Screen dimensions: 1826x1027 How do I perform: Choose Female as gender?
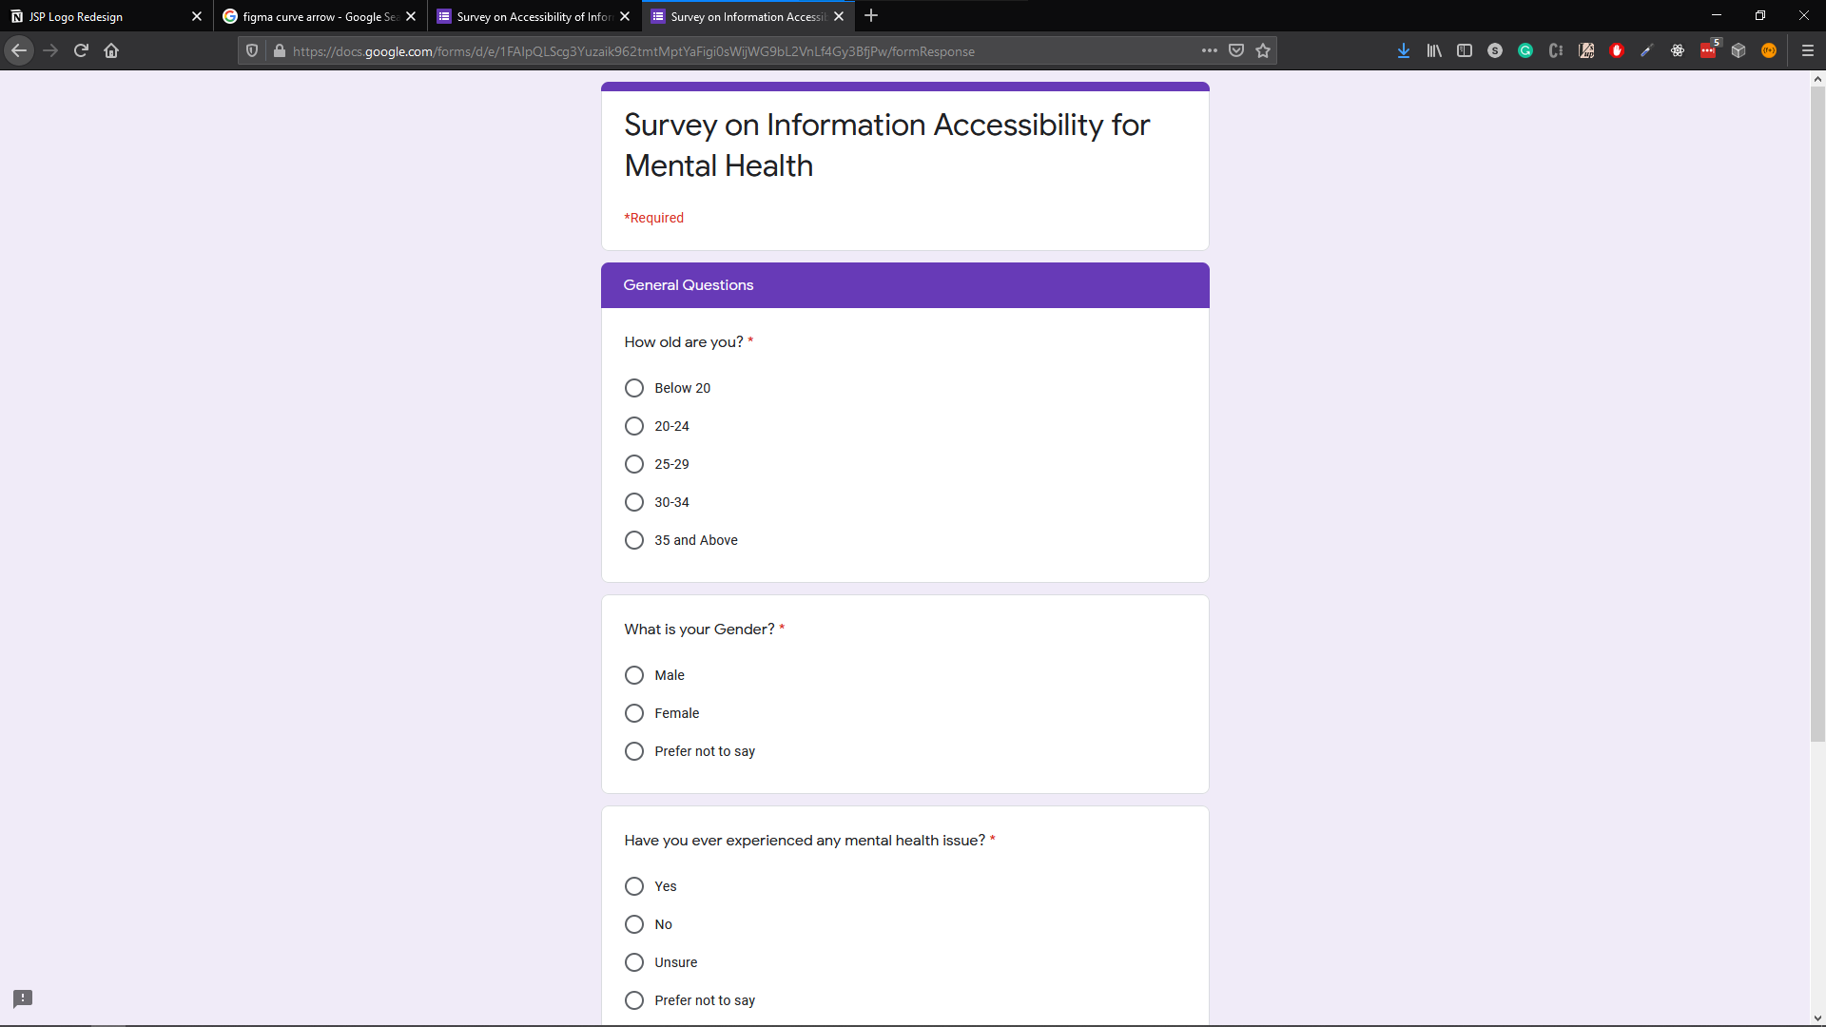(634, 713)
